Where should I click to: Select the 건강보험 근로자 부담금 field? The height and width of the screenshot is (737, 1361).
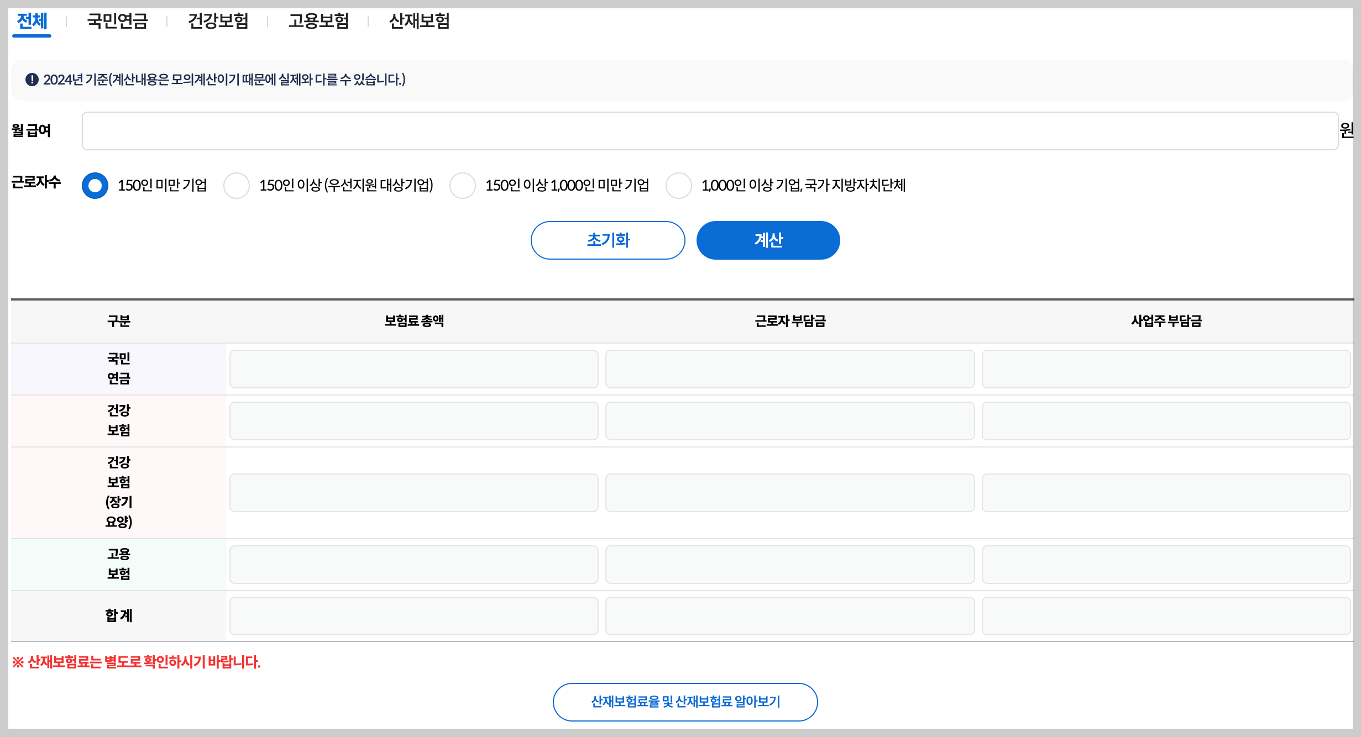tap(789, 420)
